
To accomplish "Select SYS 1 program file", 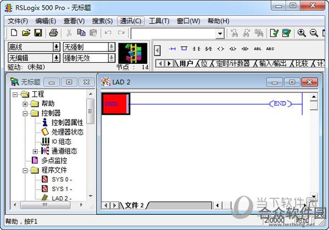I will (61, 189).
